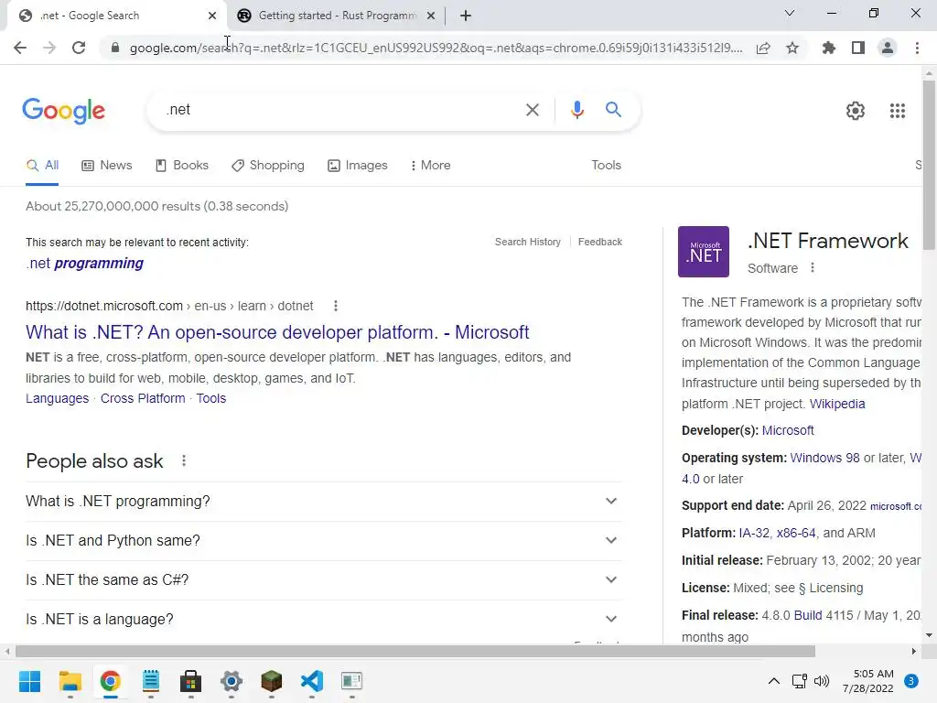Open the Windows 98 link
Image resolution: width=937 pixels, height=703 pixels.
pos(824,459)
